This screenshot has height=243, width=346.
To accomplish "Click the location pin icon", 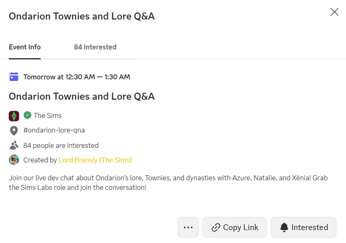I will tap(14, 130).
